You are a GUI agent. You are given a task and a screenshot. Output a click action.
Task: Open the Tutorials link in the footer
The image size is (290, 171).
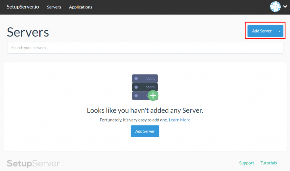[x=268, y=163]
